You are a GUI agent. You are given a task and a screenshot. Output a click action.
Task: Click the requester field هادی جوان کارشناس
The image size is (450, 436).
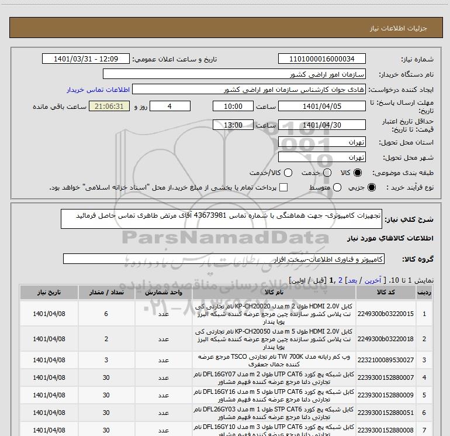coord(249,89)
